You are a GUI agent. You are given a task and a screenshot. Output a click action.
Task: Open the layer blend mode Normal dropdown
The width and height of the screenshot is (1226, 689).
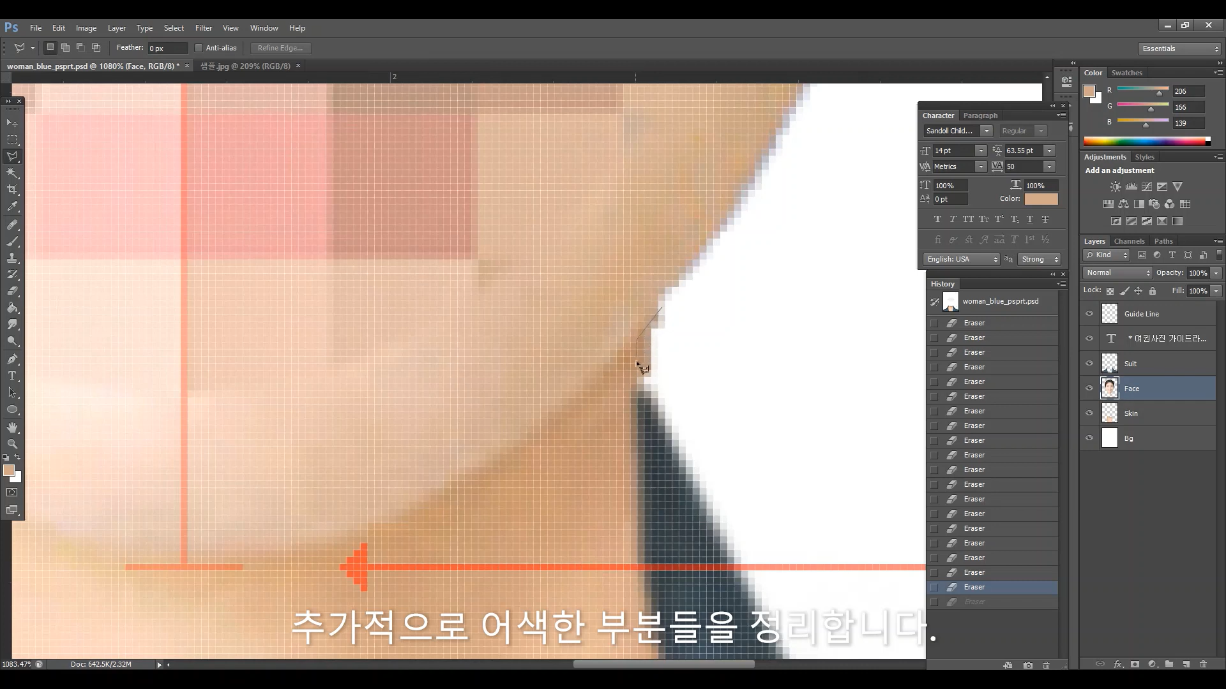click(1117, 273)
